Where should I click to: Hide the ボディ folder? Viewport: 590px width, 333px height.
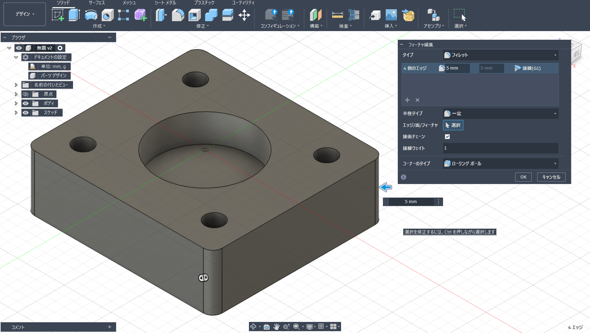tap(26, 103)
